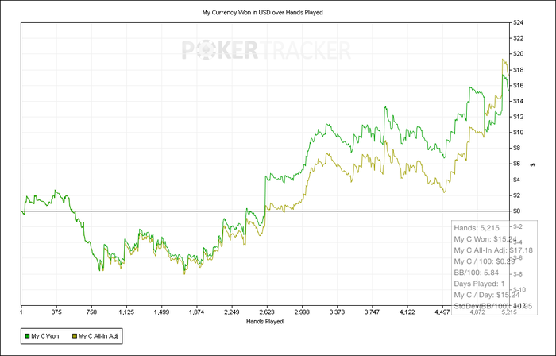Image resolution: width=556 pixels, height=356 pixels.
Task: Click the 3,373 x-axis tick label
Action: (x=337, y=312)
